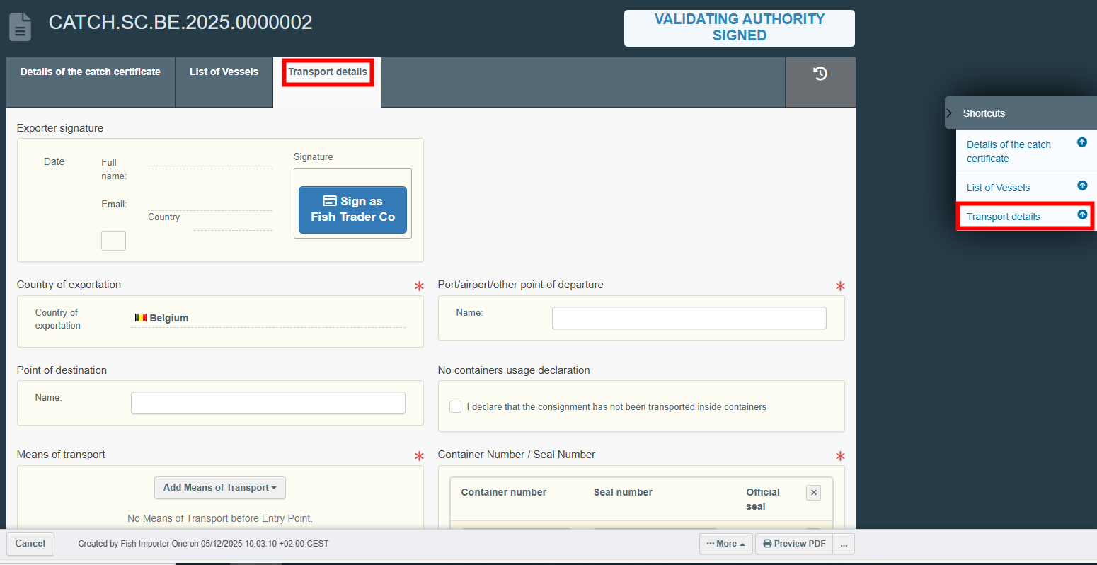Image resolution: width=1097 pixels, height=565 pixels.
Task: Click the document icon beside certificate number
Action: [x=20, y=27]
